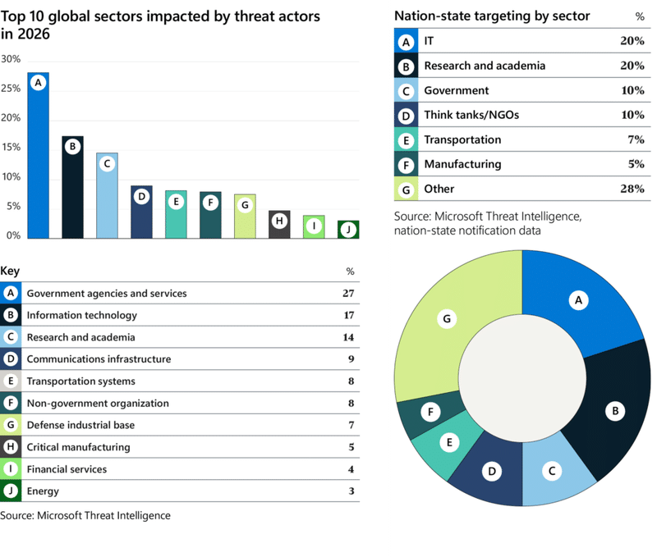The height and width of the screenshot is (557, 657).
Task: Click the 'nation-state notification data' source note
Action: 467,231
